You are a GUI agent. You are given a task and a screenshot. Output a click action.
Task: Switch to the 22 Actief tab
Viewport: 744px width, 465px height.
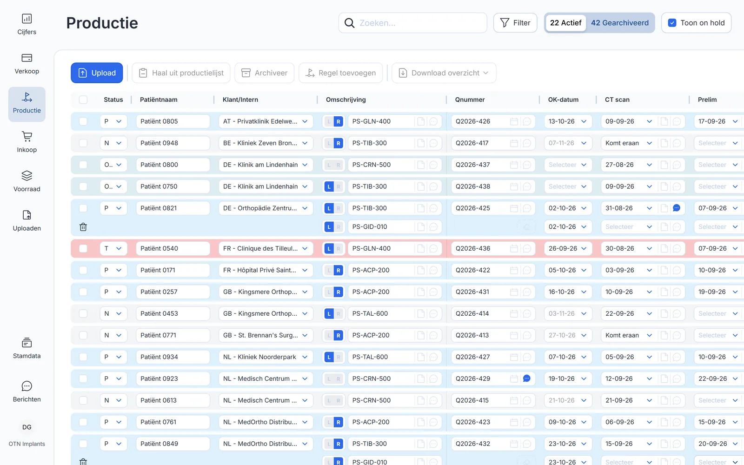point(565,23)
